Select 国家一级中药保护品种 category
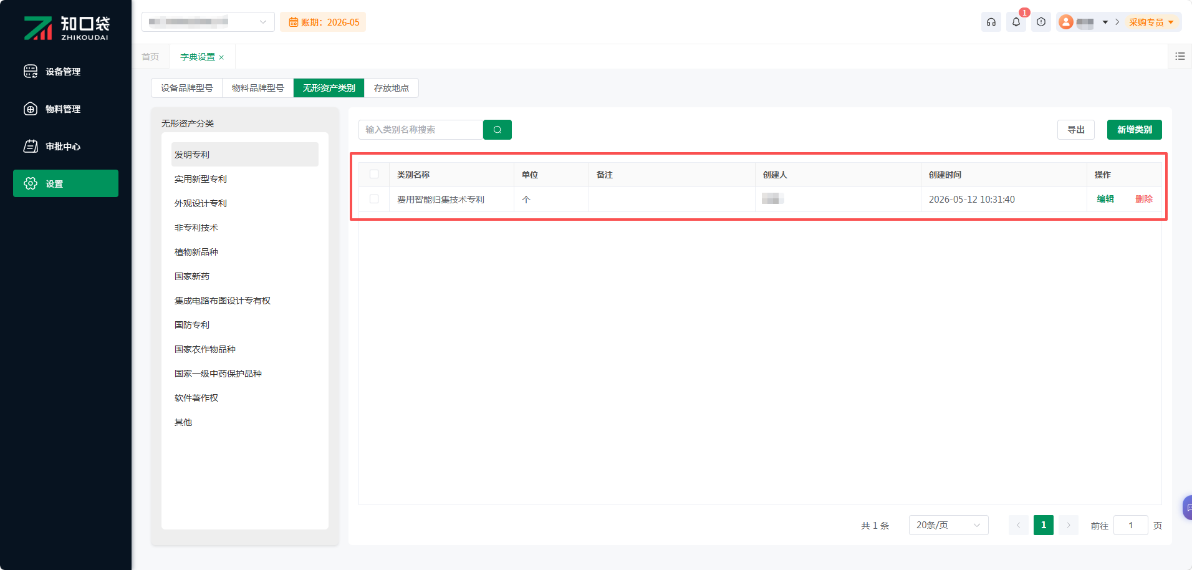This screenshot has height=570, width=1192. tap(245, 374)
